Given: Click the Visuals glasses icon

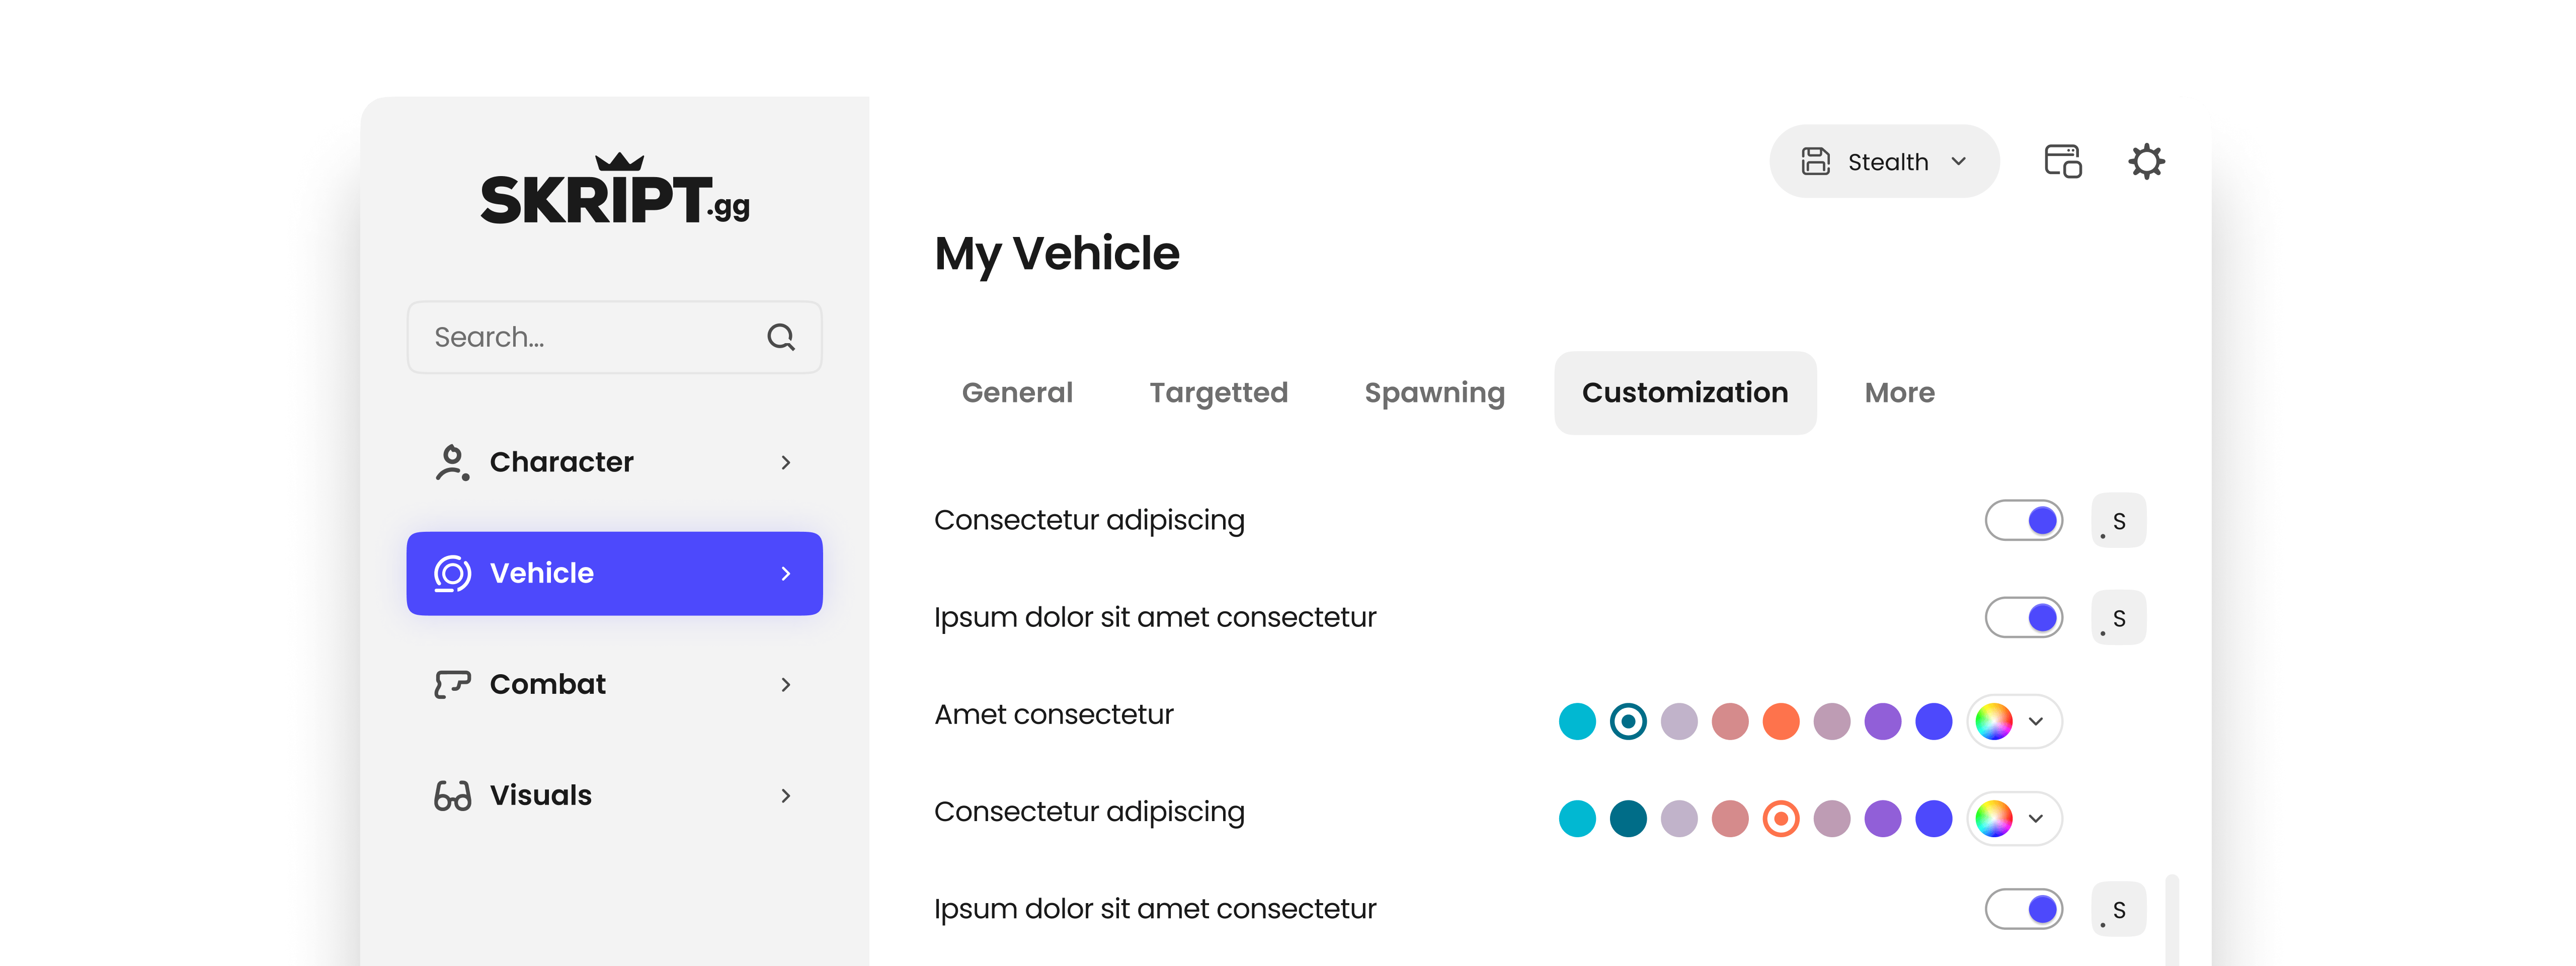Looking at the screenshot, I should pos(452,795).
